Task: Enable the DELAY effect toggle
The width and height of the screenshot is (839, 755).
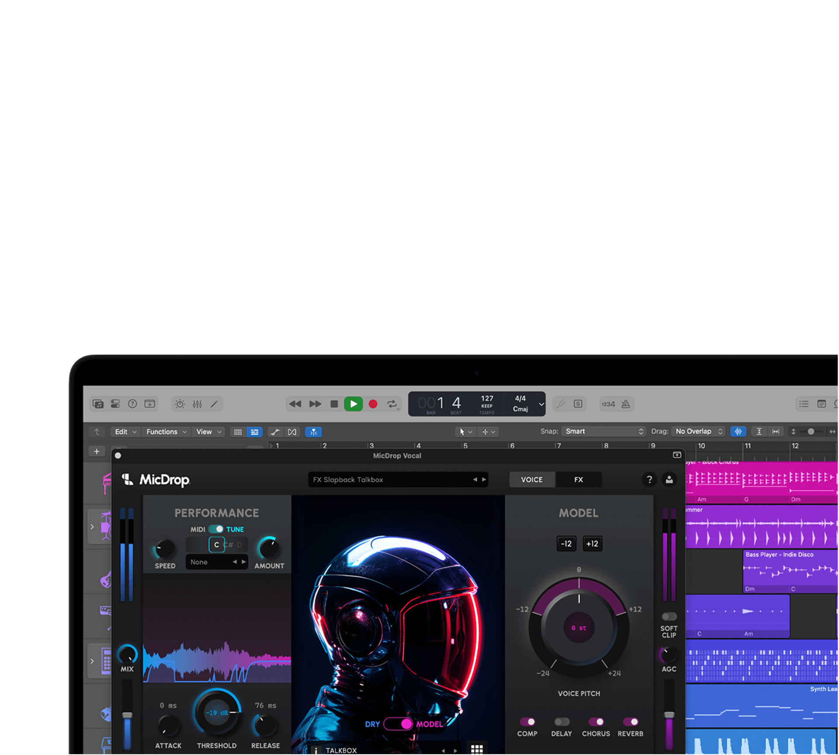Action: pyautogui.click(x=562, y=721)
